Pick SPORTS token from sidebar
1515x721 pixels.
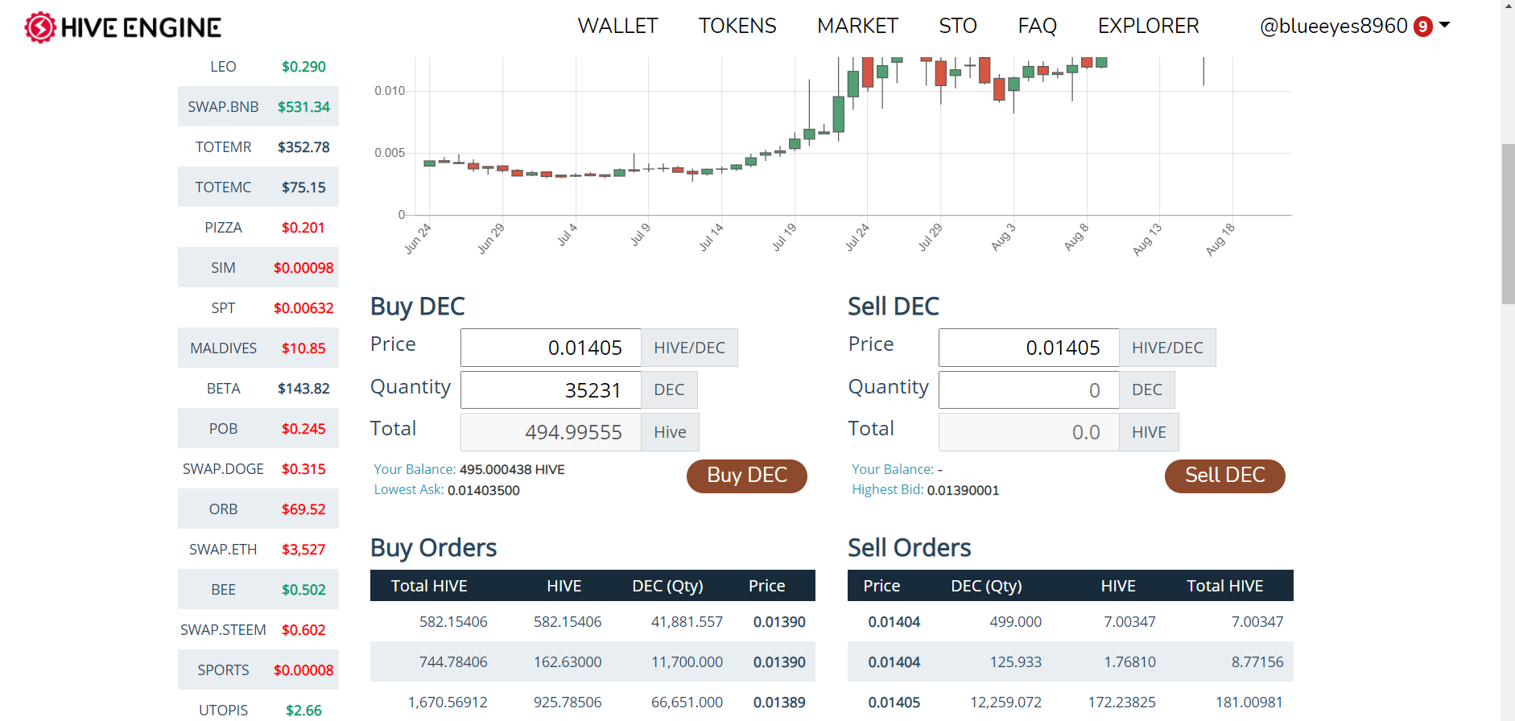258,669
